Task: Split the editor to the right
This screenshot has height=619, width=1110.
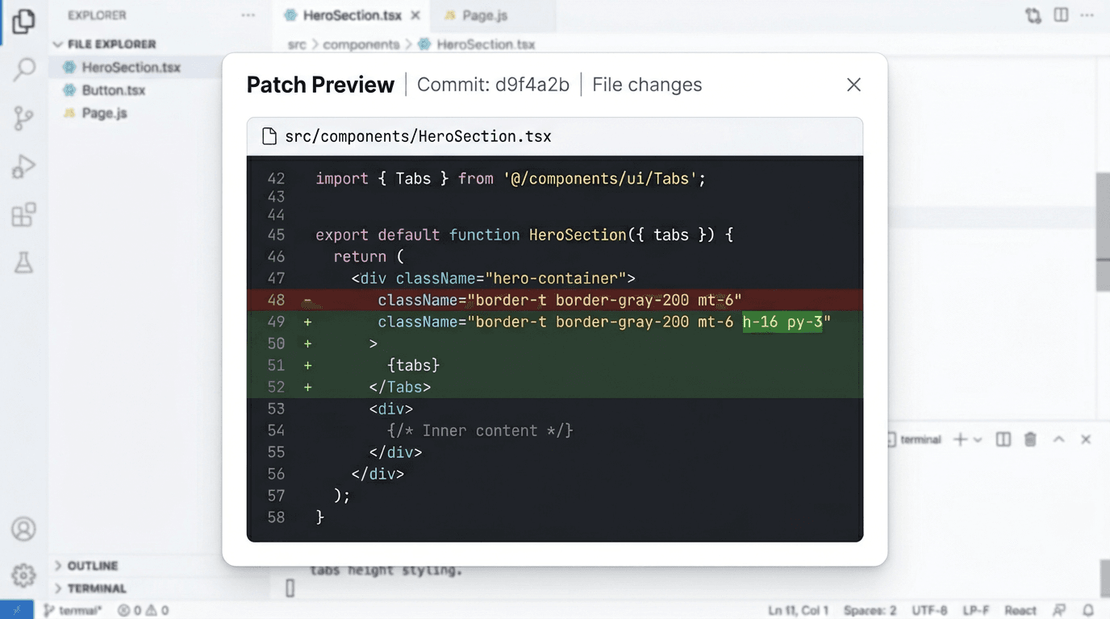Action: tap(1061, 15)
